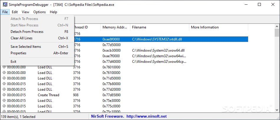Click memory address 0x77d50000
This screenshot has height=120, width=280.
(x=111, y=45)
